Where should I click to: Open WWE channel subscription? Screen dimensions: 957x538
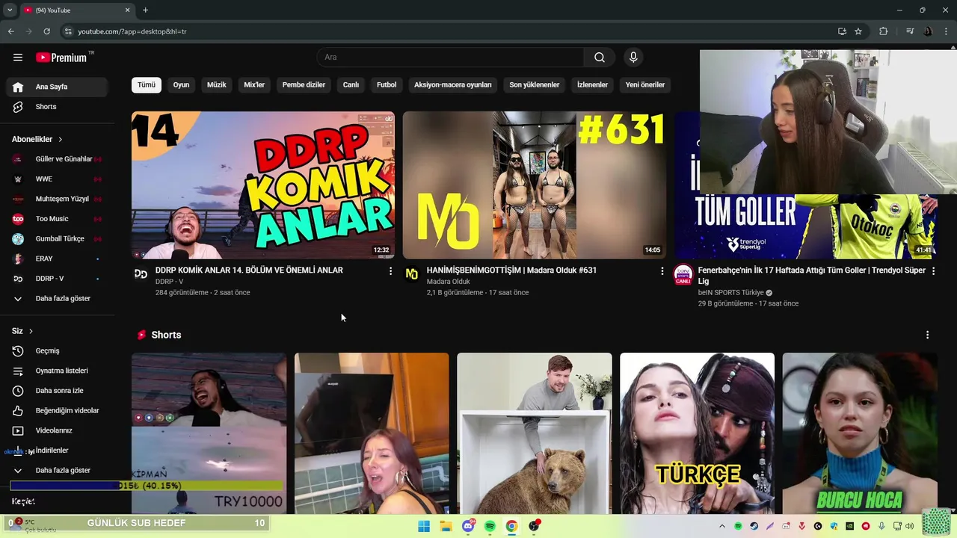(x=57, y=179)
